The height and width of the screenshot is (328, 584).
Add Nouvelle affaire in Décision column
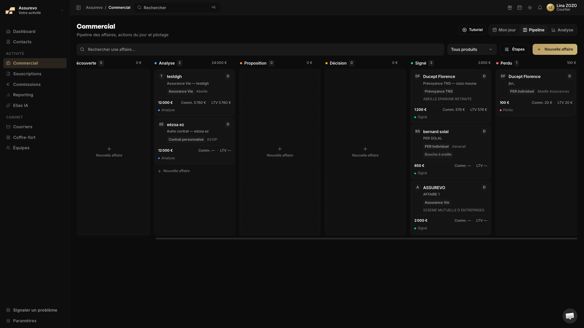[365, 152]
